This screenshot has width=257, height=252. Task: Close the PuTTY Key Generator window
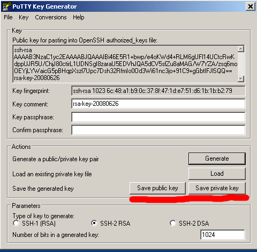click(x=251, y=6)
